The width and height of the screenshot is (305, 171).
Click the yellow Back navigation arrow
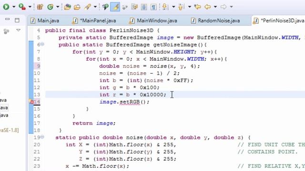pos(208,7)
